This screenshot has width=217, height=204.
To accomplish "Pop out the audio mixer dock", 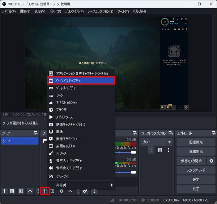I will coord(135,133).
